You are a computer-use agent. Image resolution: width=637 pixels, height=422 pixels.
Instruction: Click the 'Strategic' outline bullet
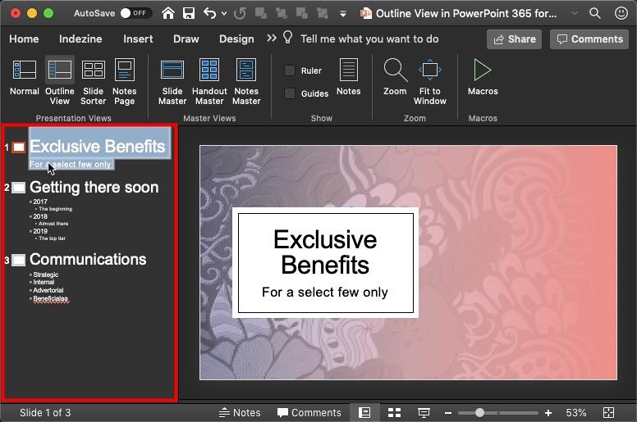coord(46,275)
